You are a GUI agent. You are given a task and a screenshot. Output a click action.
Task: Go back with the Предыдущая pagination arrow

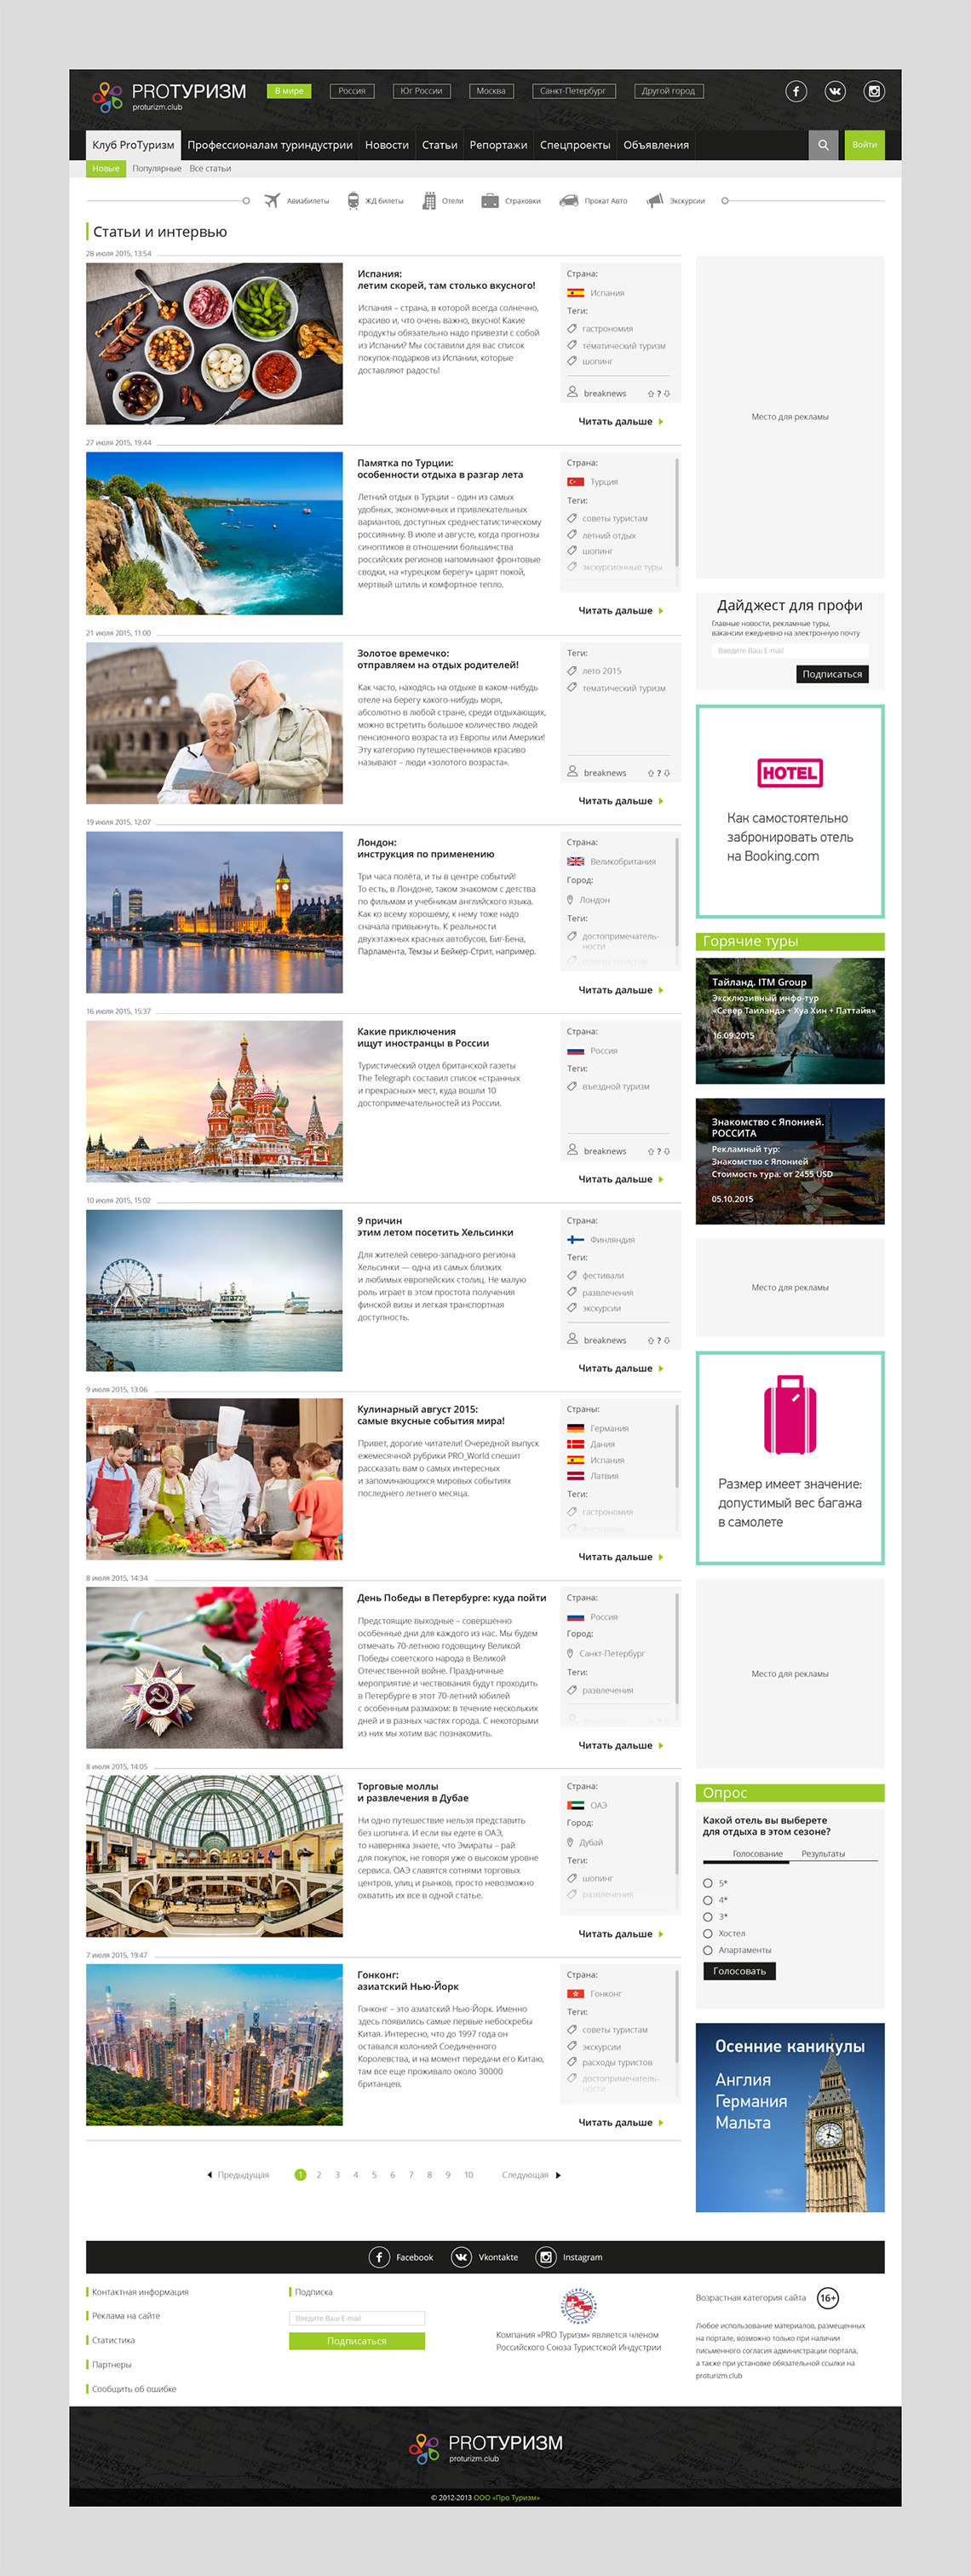tap(209, 2175)
